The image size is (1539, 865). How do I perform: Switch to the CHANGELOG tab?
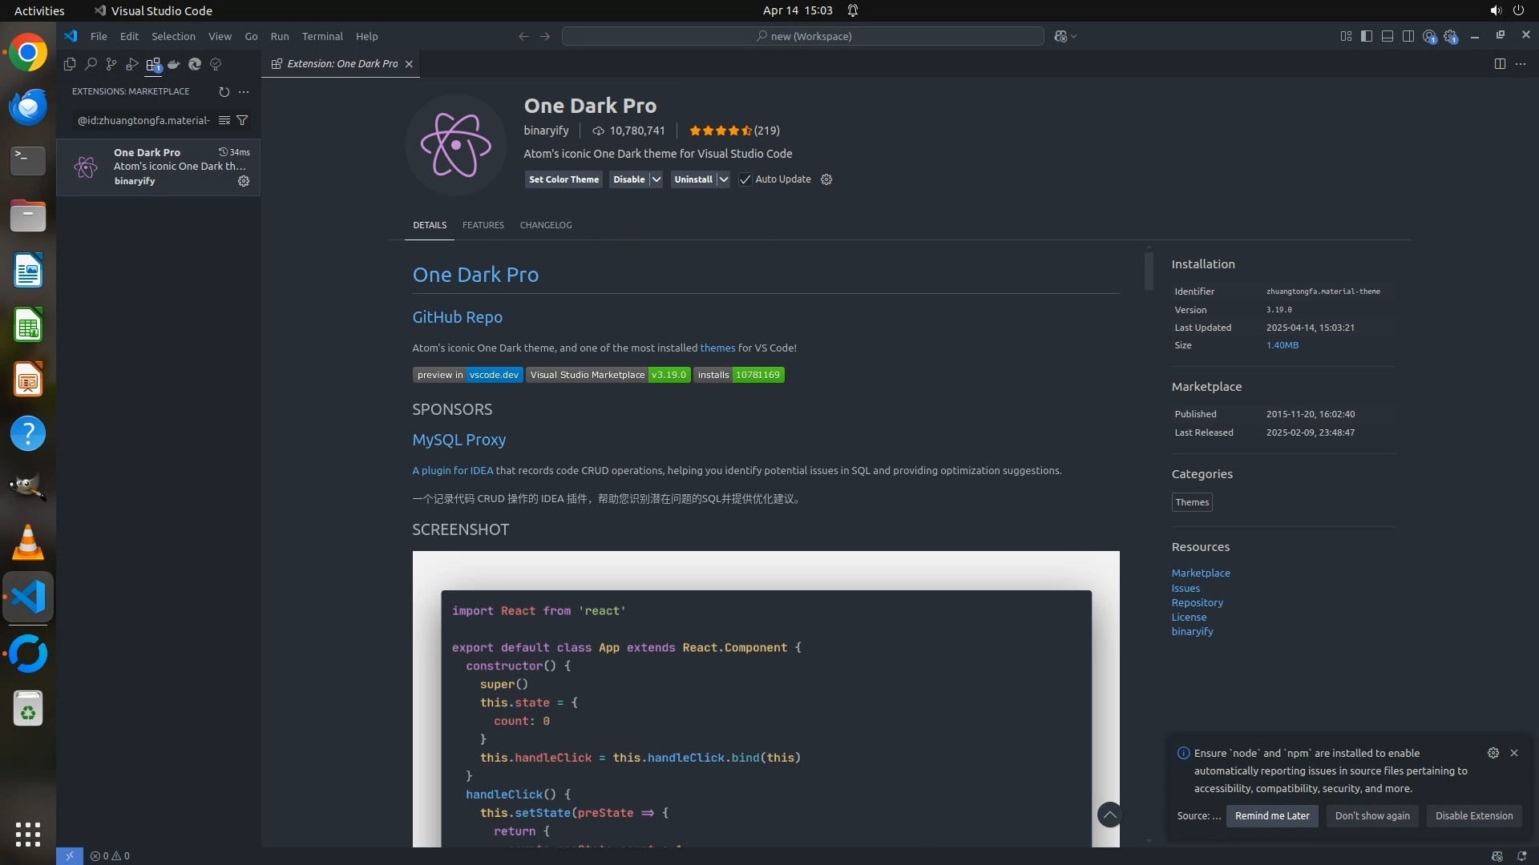(x=546, y=225)
